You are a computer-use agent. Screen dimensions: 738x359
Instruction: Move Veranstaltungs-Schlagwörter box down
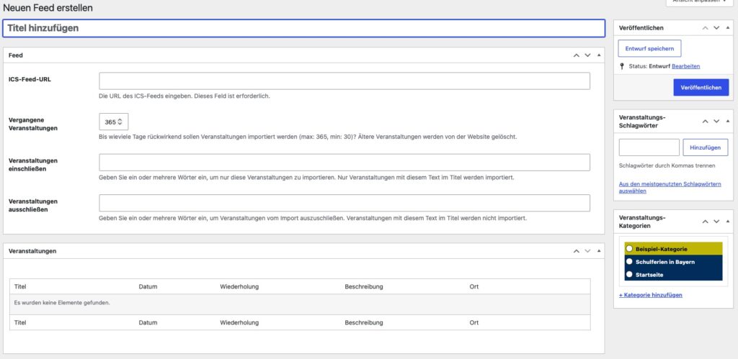(716, 122)
